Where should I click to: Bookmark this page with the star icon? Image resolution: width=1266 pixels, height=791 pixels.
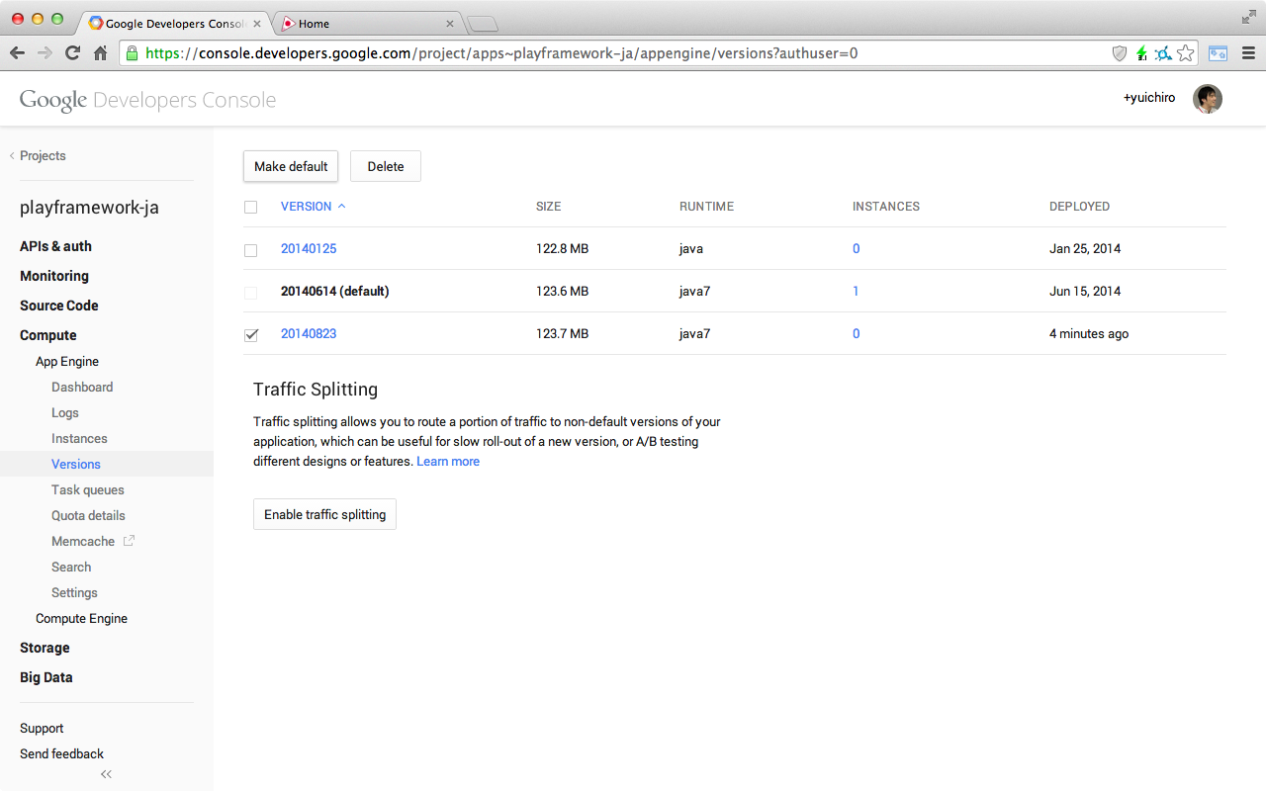1185,53
